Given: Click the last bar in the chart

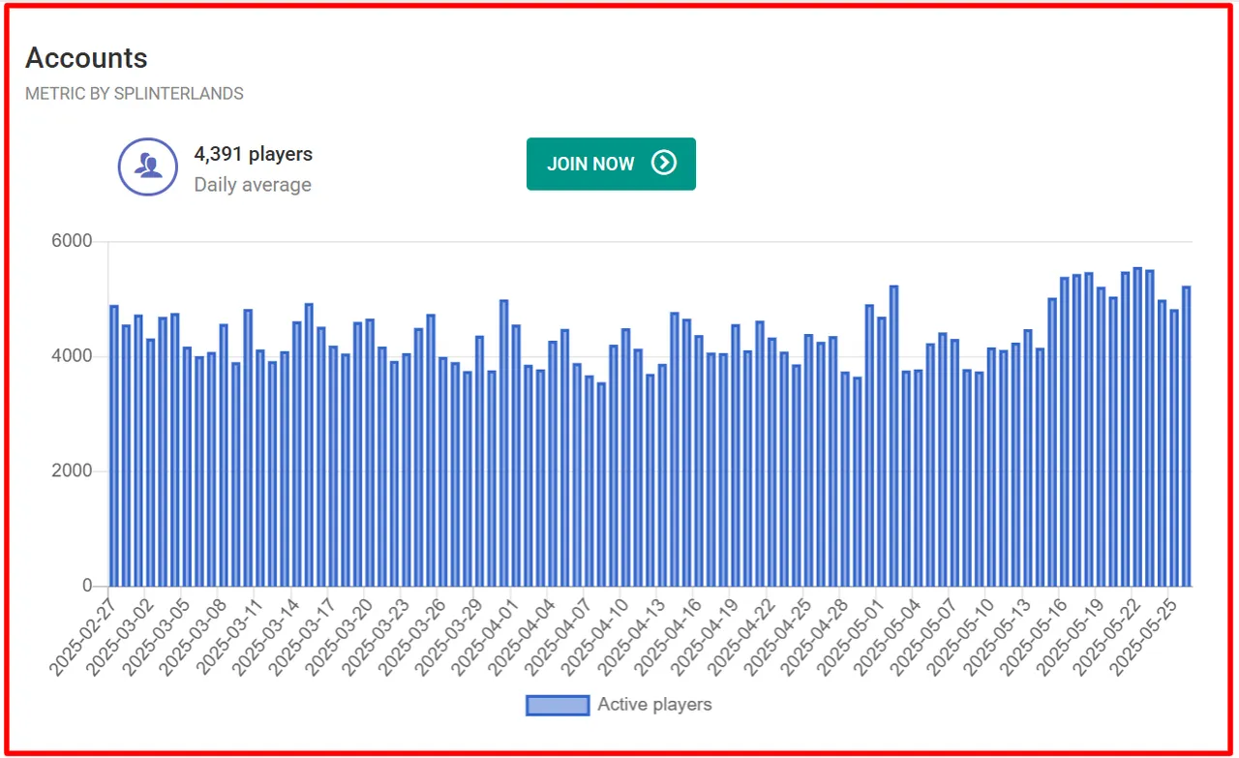Looking at the screenshot, I should coord(1186,437).
